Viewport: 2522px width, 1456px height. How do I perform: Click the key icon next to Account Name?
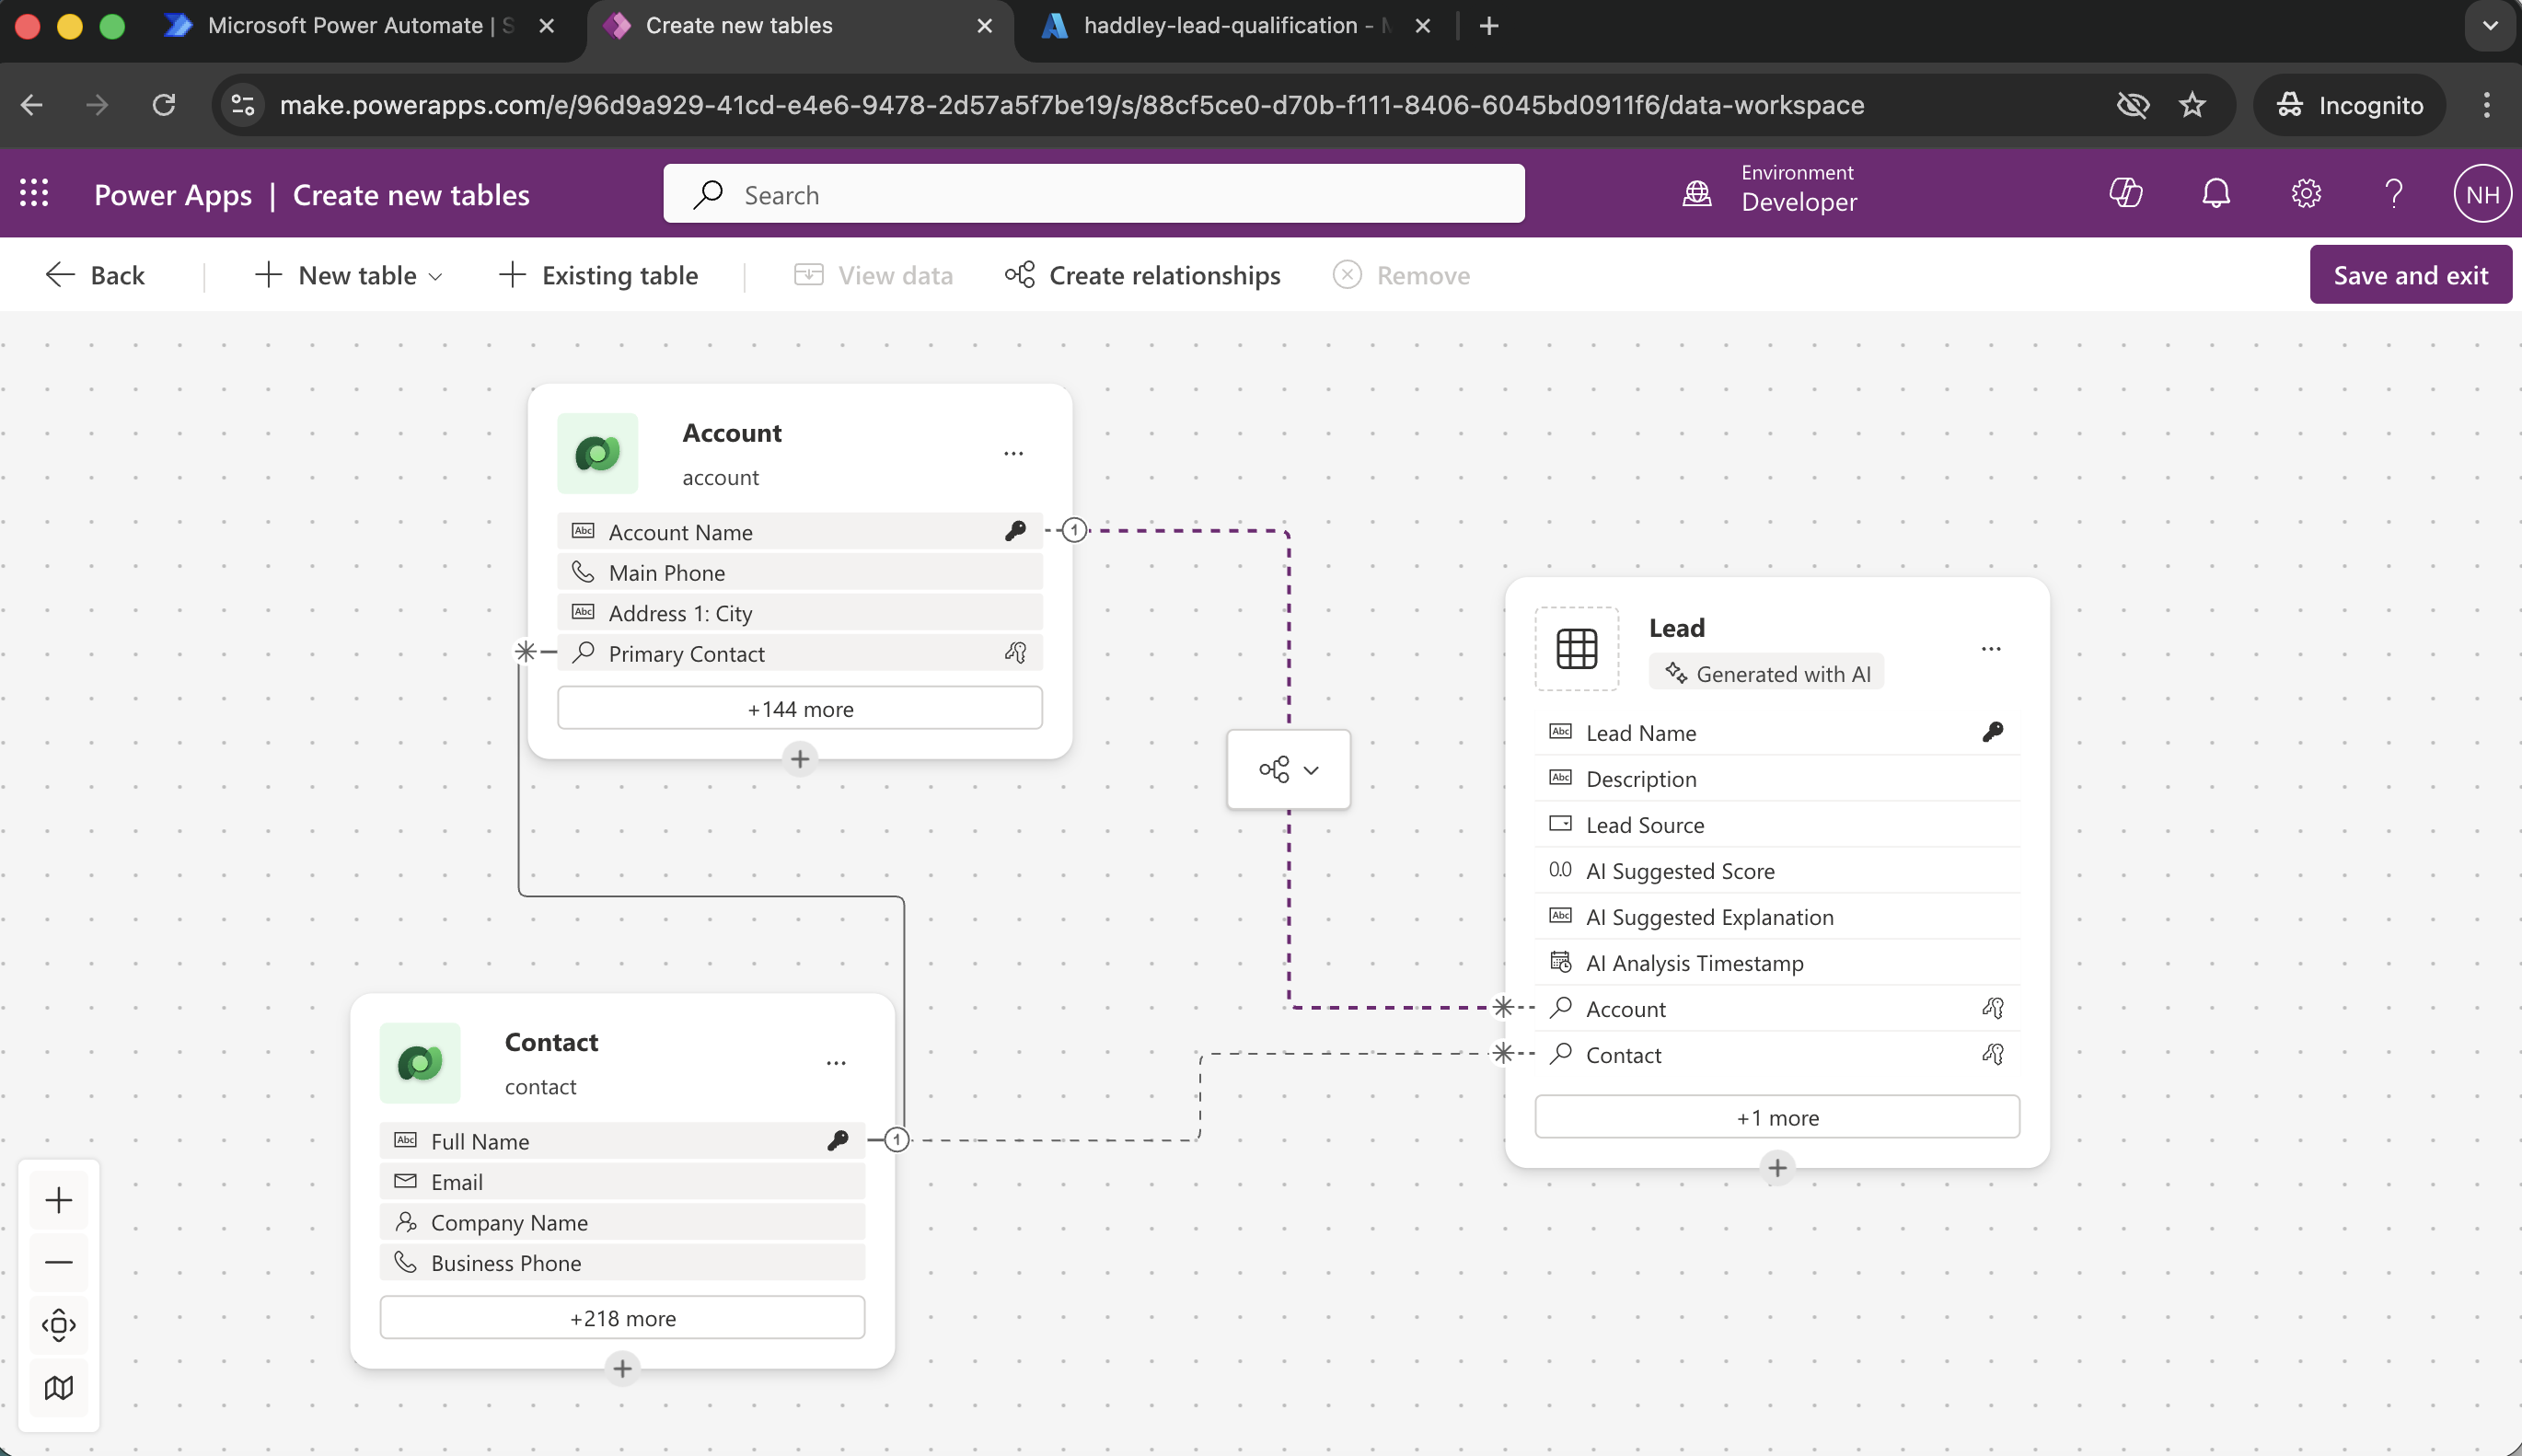click(1014, 531)
